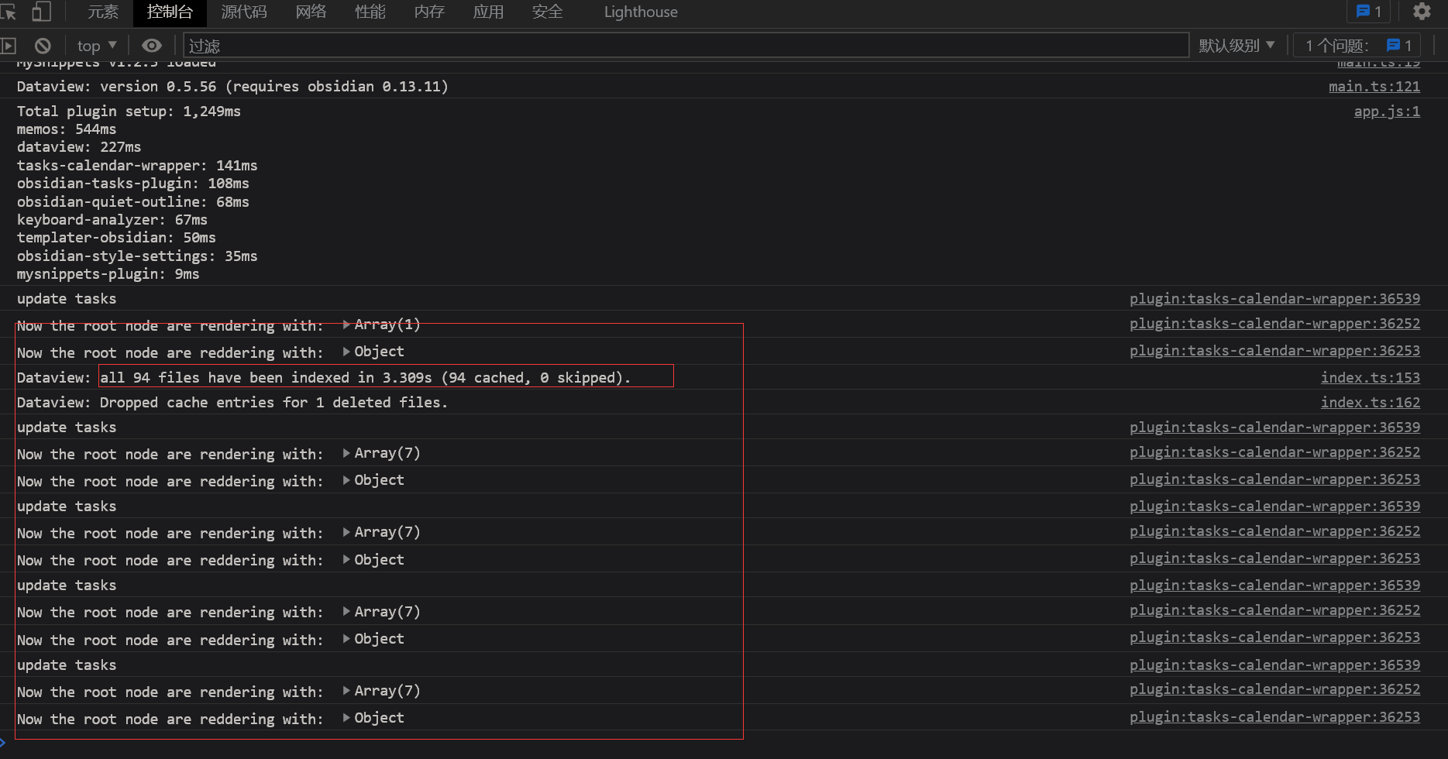1448x759 pixels.
Task: Select the 控制台 tab
Action: pyautogui.click(x=170, y=12)
